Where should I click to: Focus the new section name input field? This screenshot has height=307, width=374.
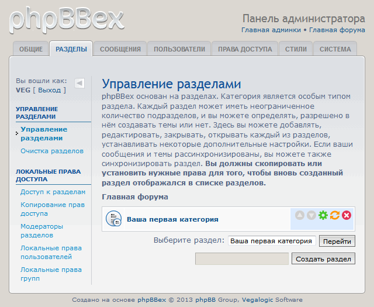(x=241, y=258)
